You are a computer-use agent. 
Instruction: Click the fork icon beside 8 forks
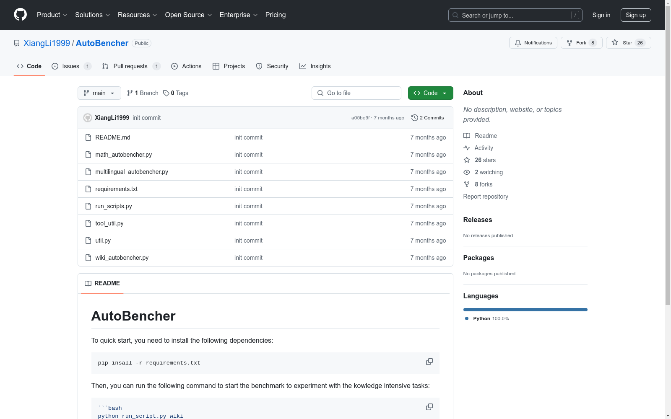pos(467,184)
